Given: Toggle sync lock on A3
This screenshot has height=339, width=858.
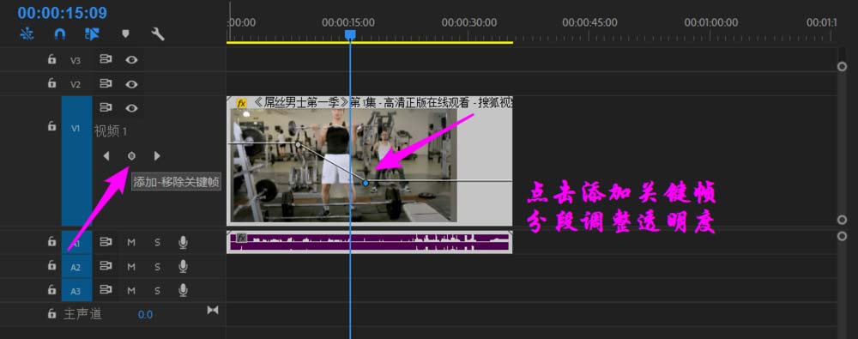Looking at the screenshot, I should coord(106,290).
